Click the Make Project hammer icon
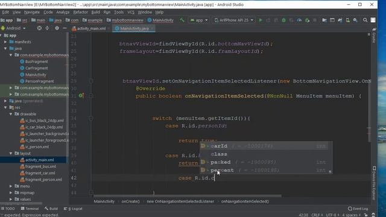Viewport: 386px width, 217px height. point(182,20)
